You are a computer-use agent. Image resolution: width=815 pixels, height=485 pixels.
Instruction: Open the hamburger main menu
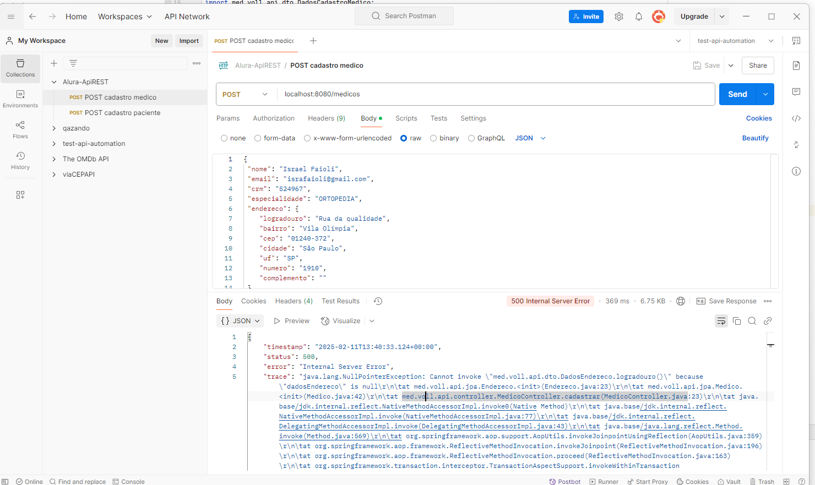[x=11, y=17]
